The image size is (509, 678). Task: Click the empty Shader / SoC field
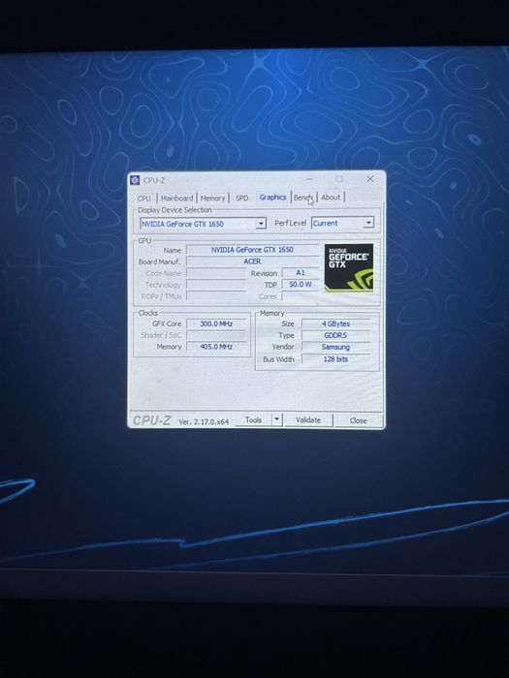(x=216, y=335)
